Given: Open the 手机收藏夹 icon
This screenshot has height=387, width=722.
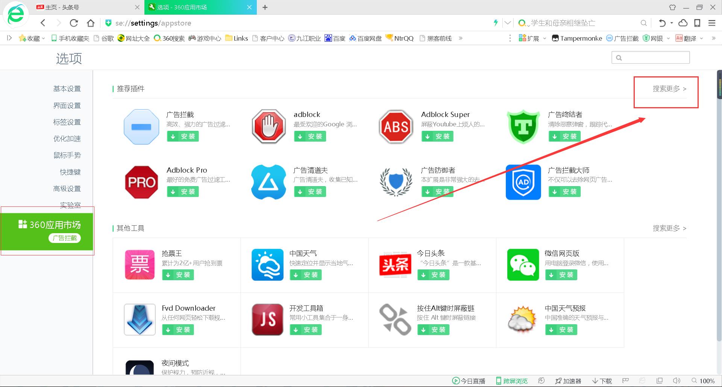Looking at the screenshot, I should [x=54, y=38].
